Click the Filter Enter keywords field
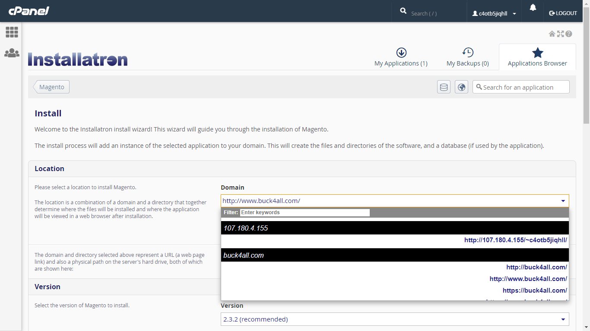The height and width of the screenshot is (331, 590). tap(305, 212)
